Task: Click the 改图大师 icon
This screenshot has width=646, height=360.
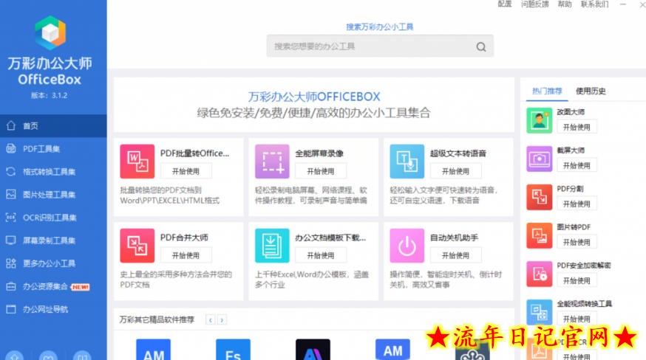Action: (540, 120)
